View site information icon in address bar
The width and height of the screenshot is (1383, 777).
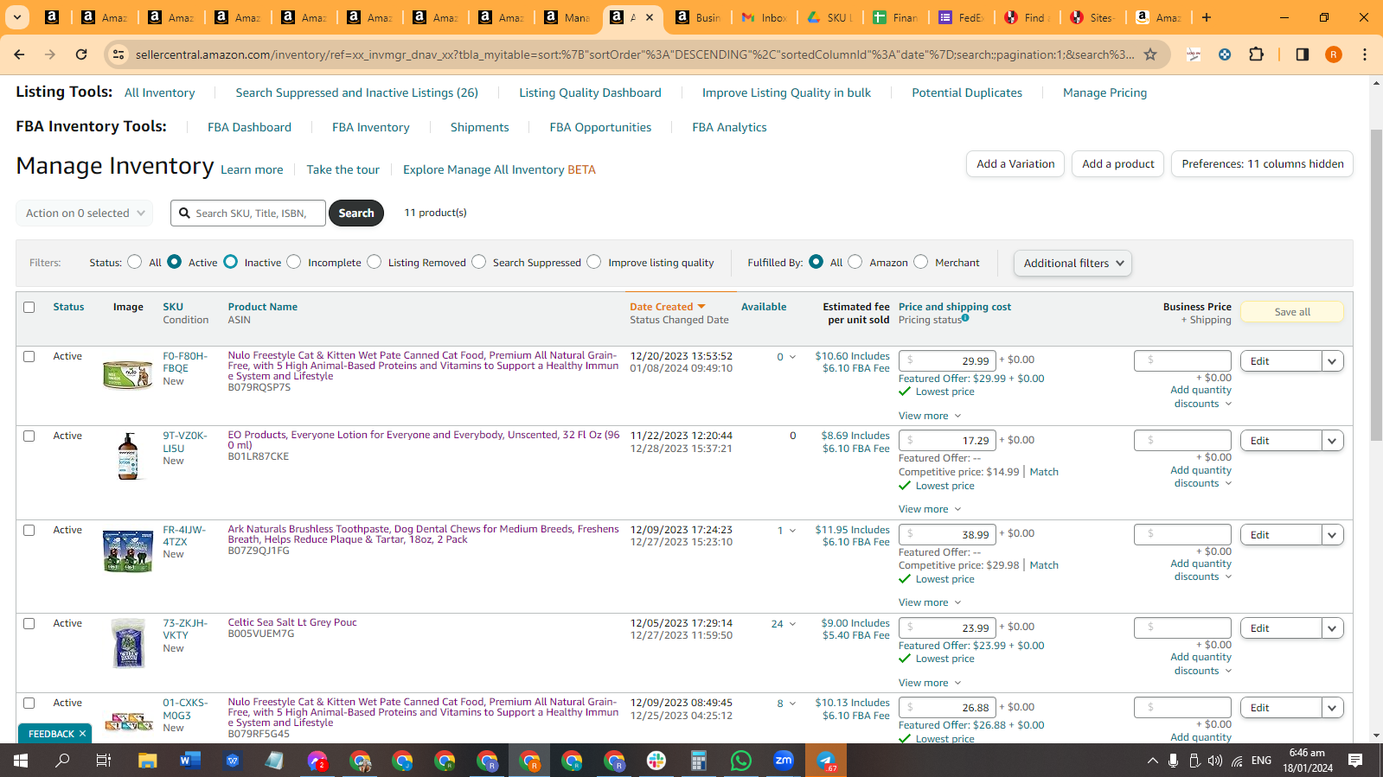pyautogui.click(x=119, y=54)
